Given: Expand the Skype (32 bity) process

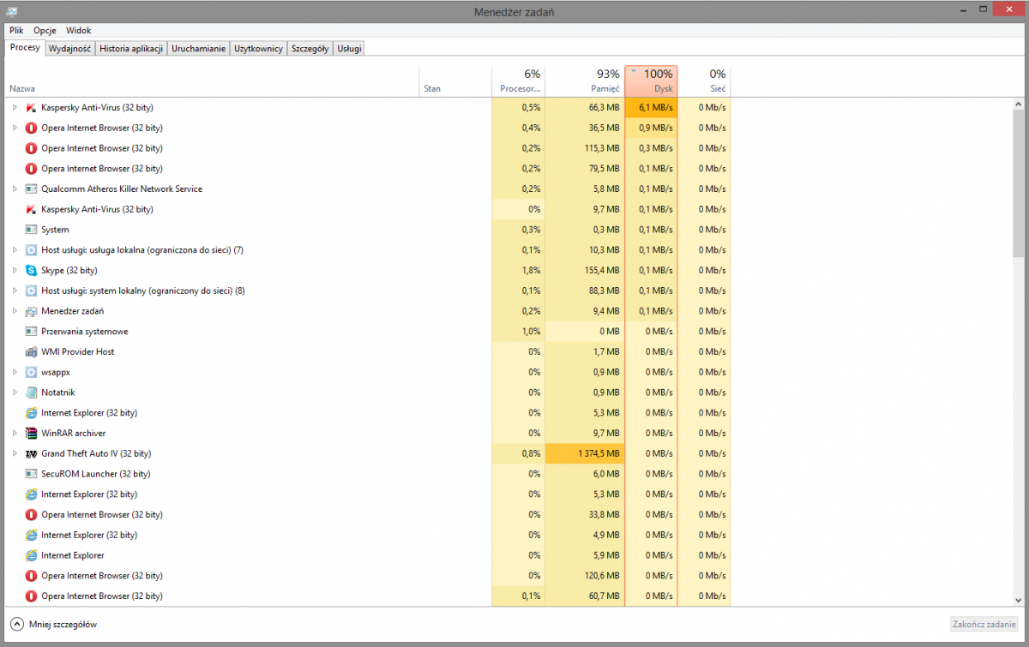Looking at the screenshot, I should (15, 270).
